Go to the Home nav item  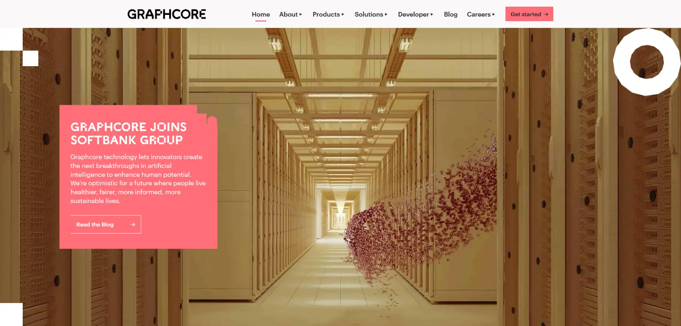click(x=261, y=14)
